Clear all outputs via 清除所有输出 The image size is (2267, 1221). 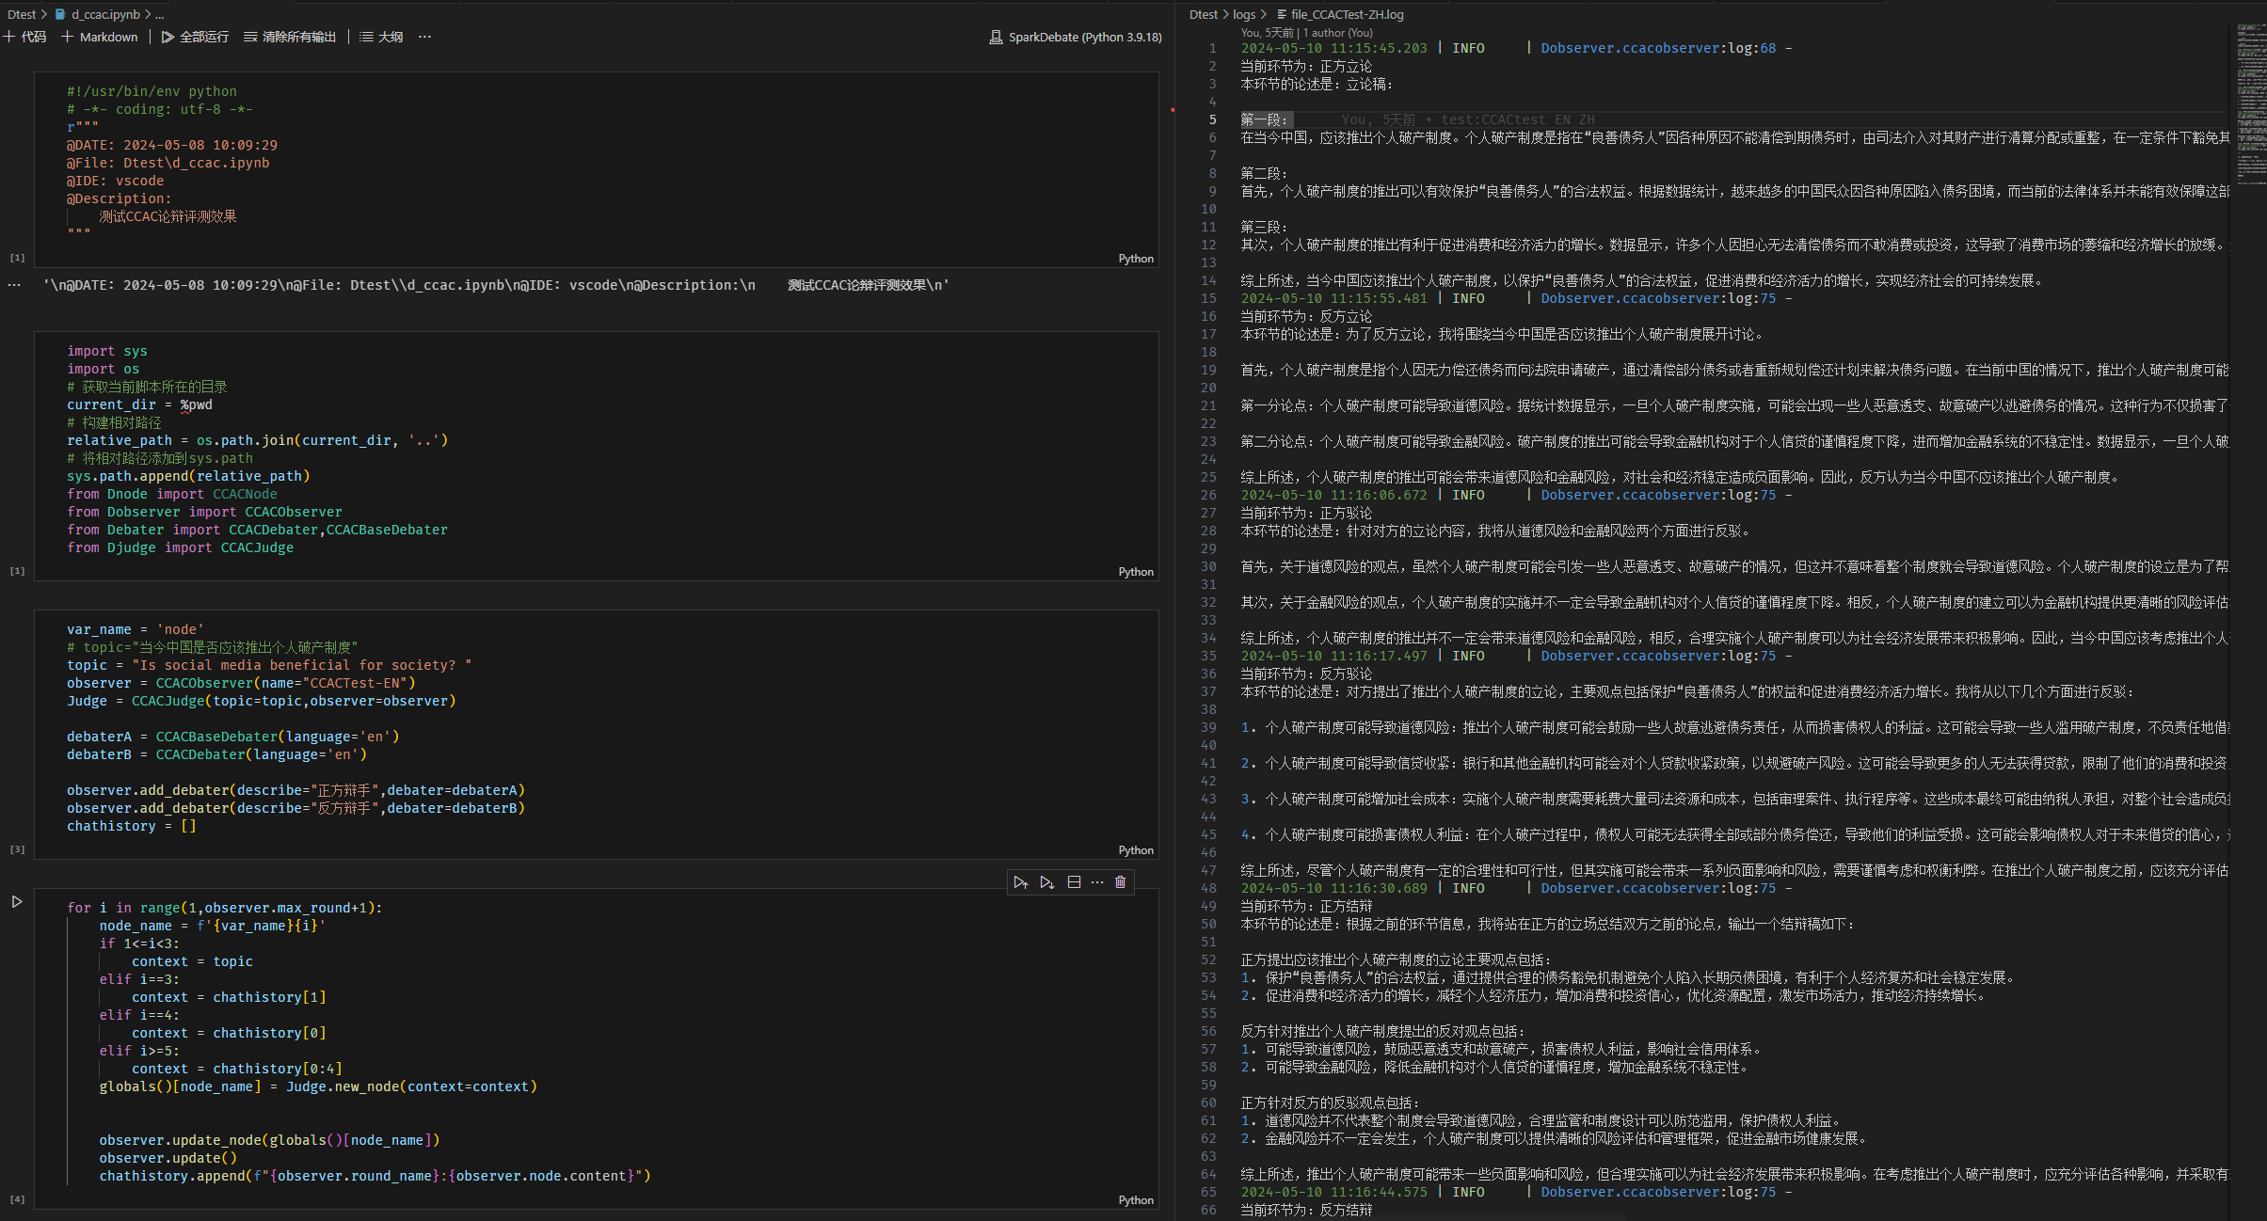tap(290, 37)
